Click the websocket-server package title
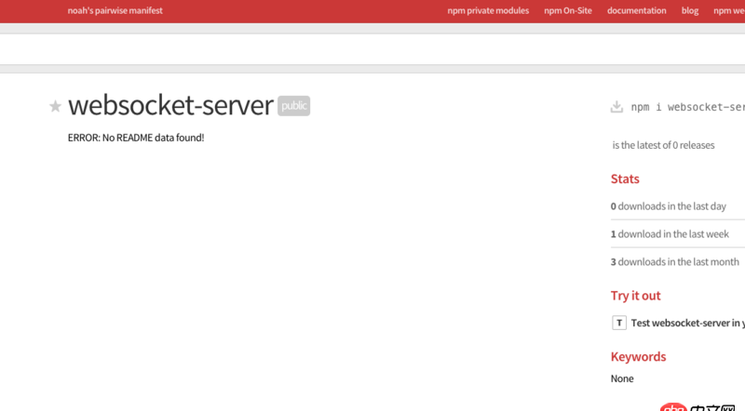745x411 pixels. click(170, 105)
